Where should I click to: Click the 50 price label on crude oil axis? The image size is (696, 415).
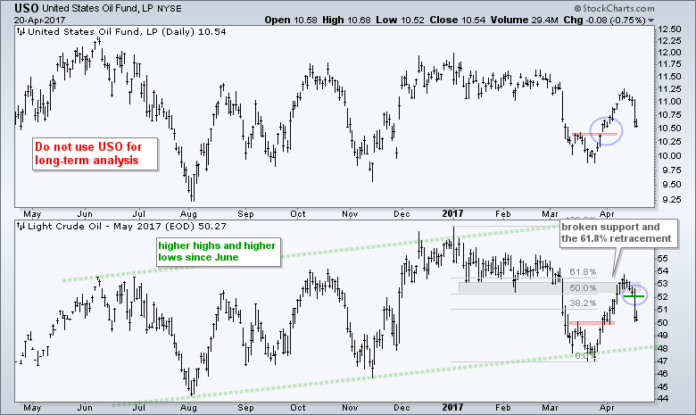pyautogui.click(x=663, y=323)
